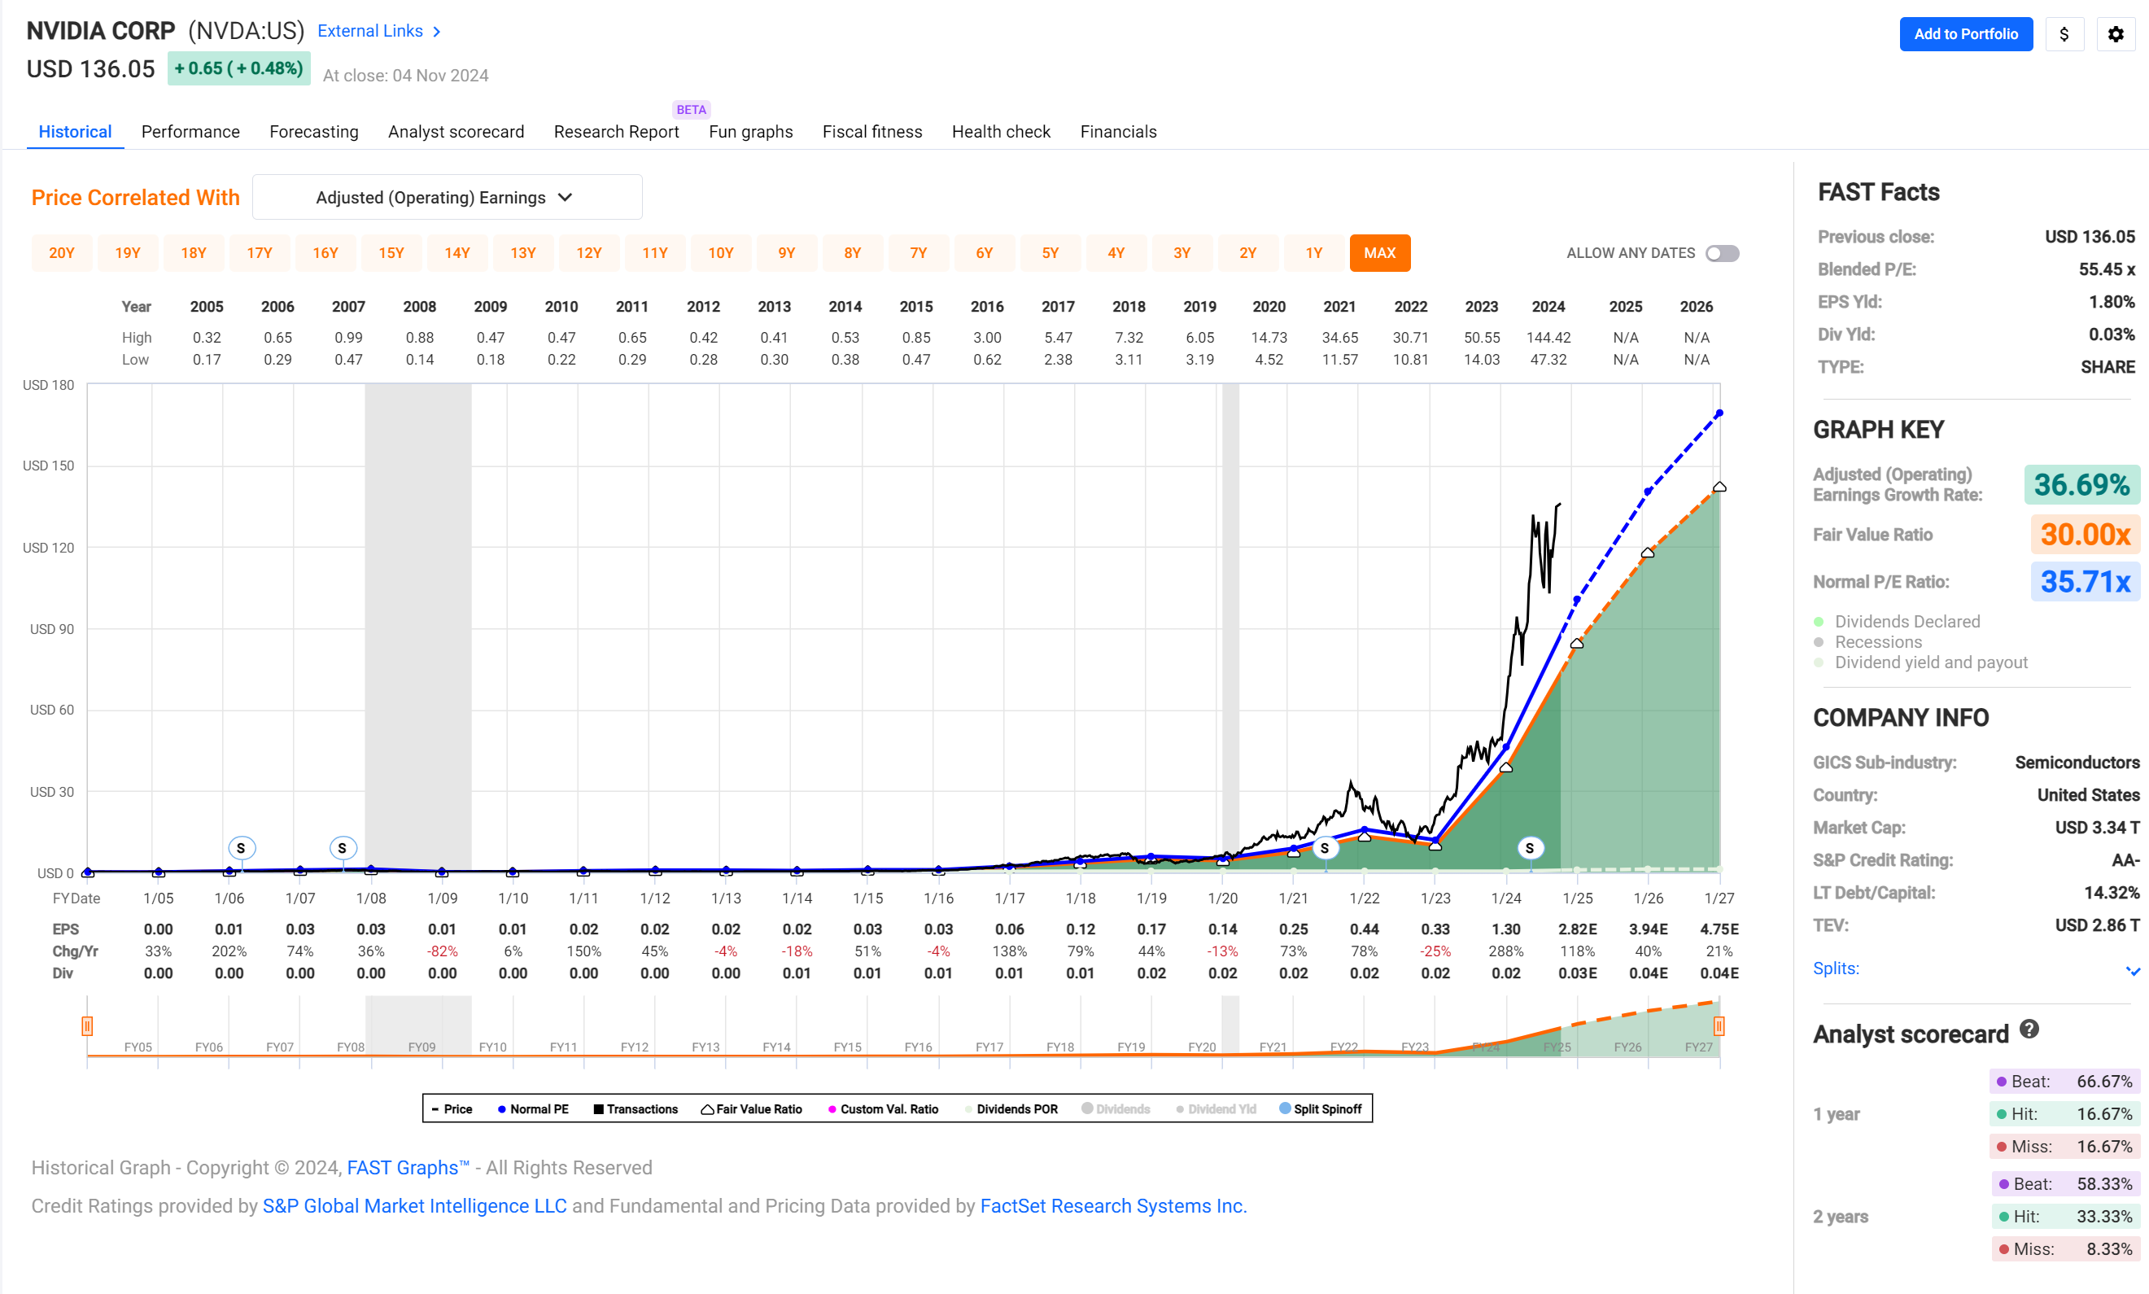Screen dimensions: 2149x1294
Task: Open Analyst scorecard help question mark
Action: (x=2029, y=1029)
